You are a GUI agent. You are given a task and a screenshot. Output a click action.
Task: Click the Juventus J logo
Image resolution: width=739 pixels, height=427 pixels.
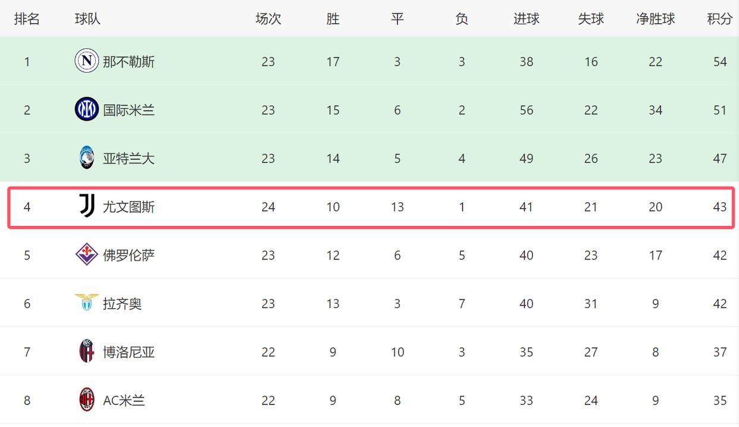pyautogui.click(x=87, y=206)
